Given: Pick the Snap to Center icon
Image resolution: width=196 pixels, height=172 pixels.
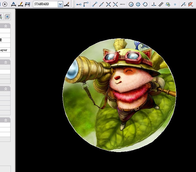Looking at the screenshot, I should pyautogui.click(x=131, y=4).
